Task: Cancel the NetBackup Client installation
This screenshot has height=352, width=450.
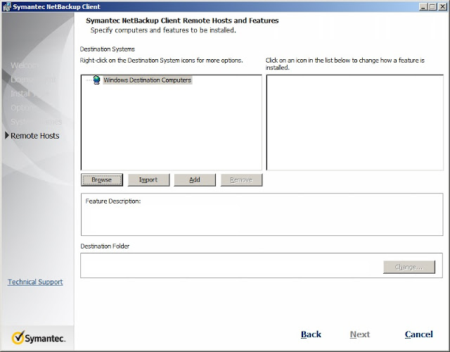Action: (x=419, y=334)
